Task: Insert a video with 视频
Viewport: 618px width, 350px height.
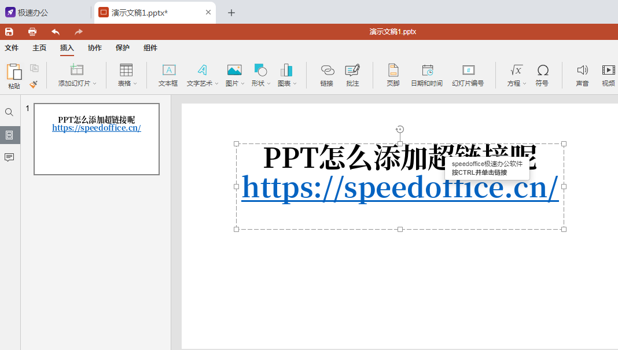Action: 609,75
